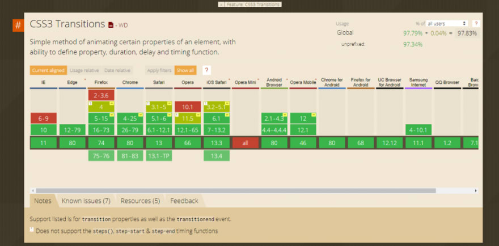Open the all users dropdown
Screen dimensions: 499x246
(447, 23)
